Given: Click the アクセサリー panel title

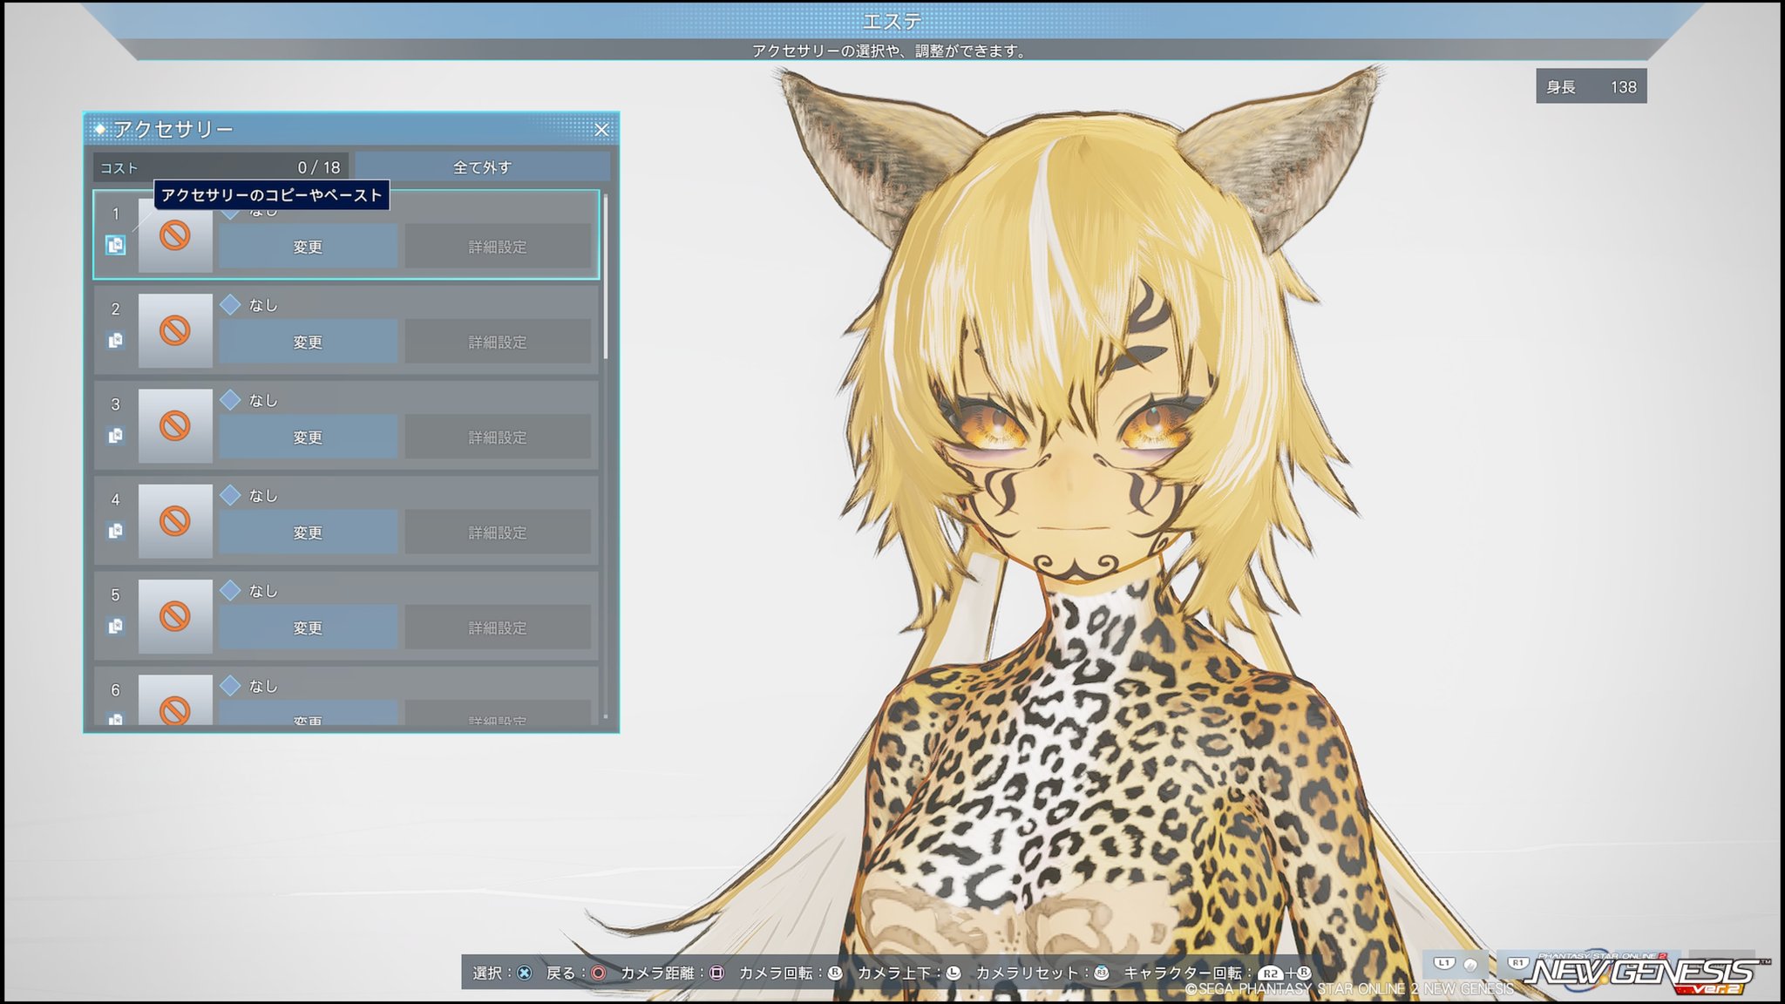Looking at the screenshot, I should tap(173, 129).
